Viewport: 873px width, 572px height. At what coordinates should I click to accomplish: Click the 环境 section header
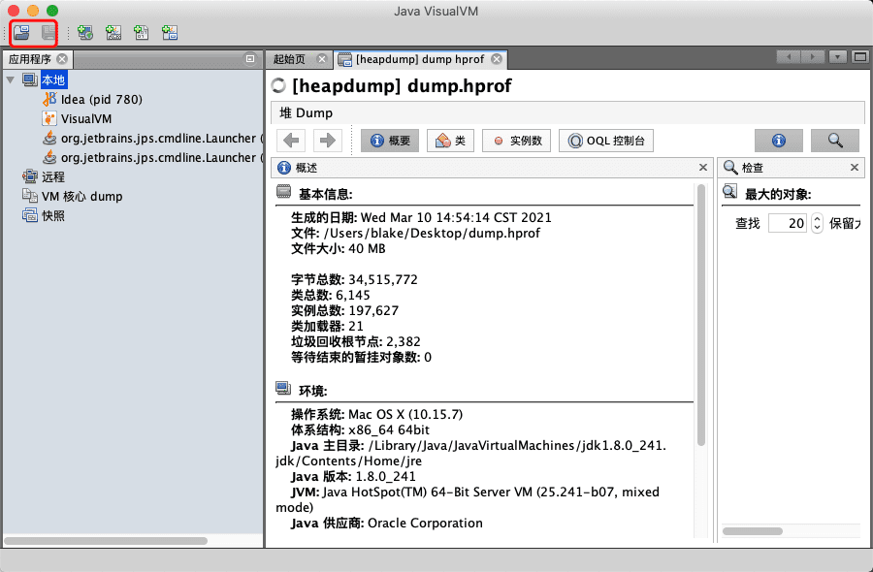(313, 391)
